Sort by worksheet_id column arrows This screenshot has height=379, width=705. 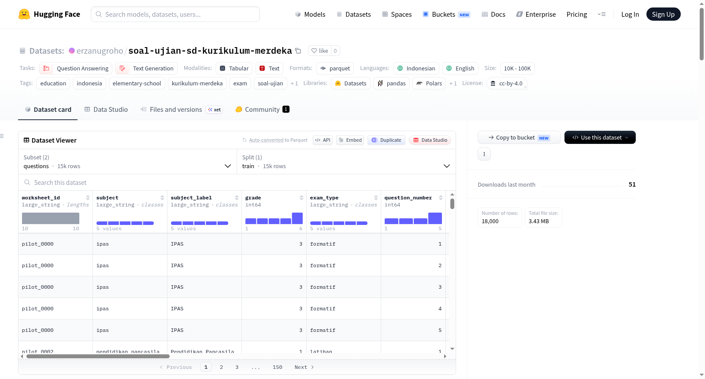(88, 198)
